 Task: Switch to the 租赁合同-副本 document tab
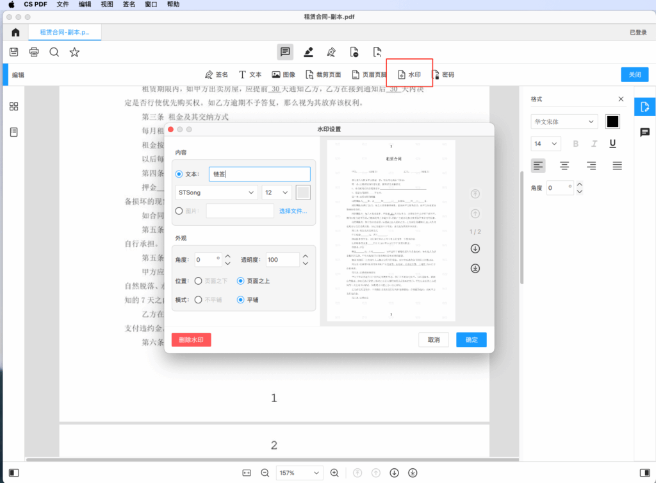coord(65,32)
